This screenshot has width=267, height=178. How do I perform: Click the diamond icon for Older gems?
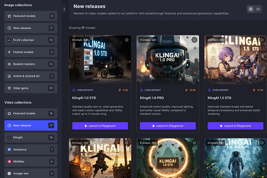9,88
